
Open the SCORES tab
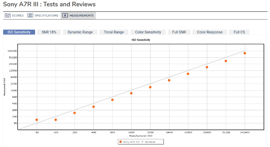pyautogui.click(x=14, y=16)
